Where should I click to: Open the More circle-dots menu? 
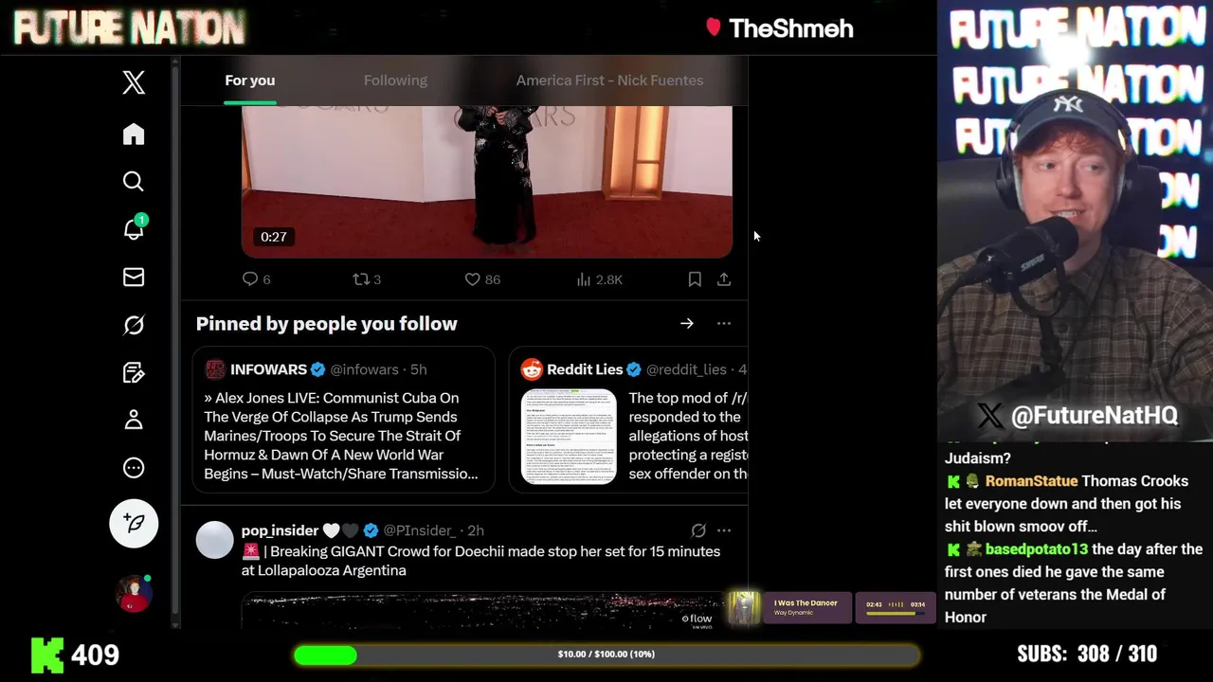[x=134, y=468]
